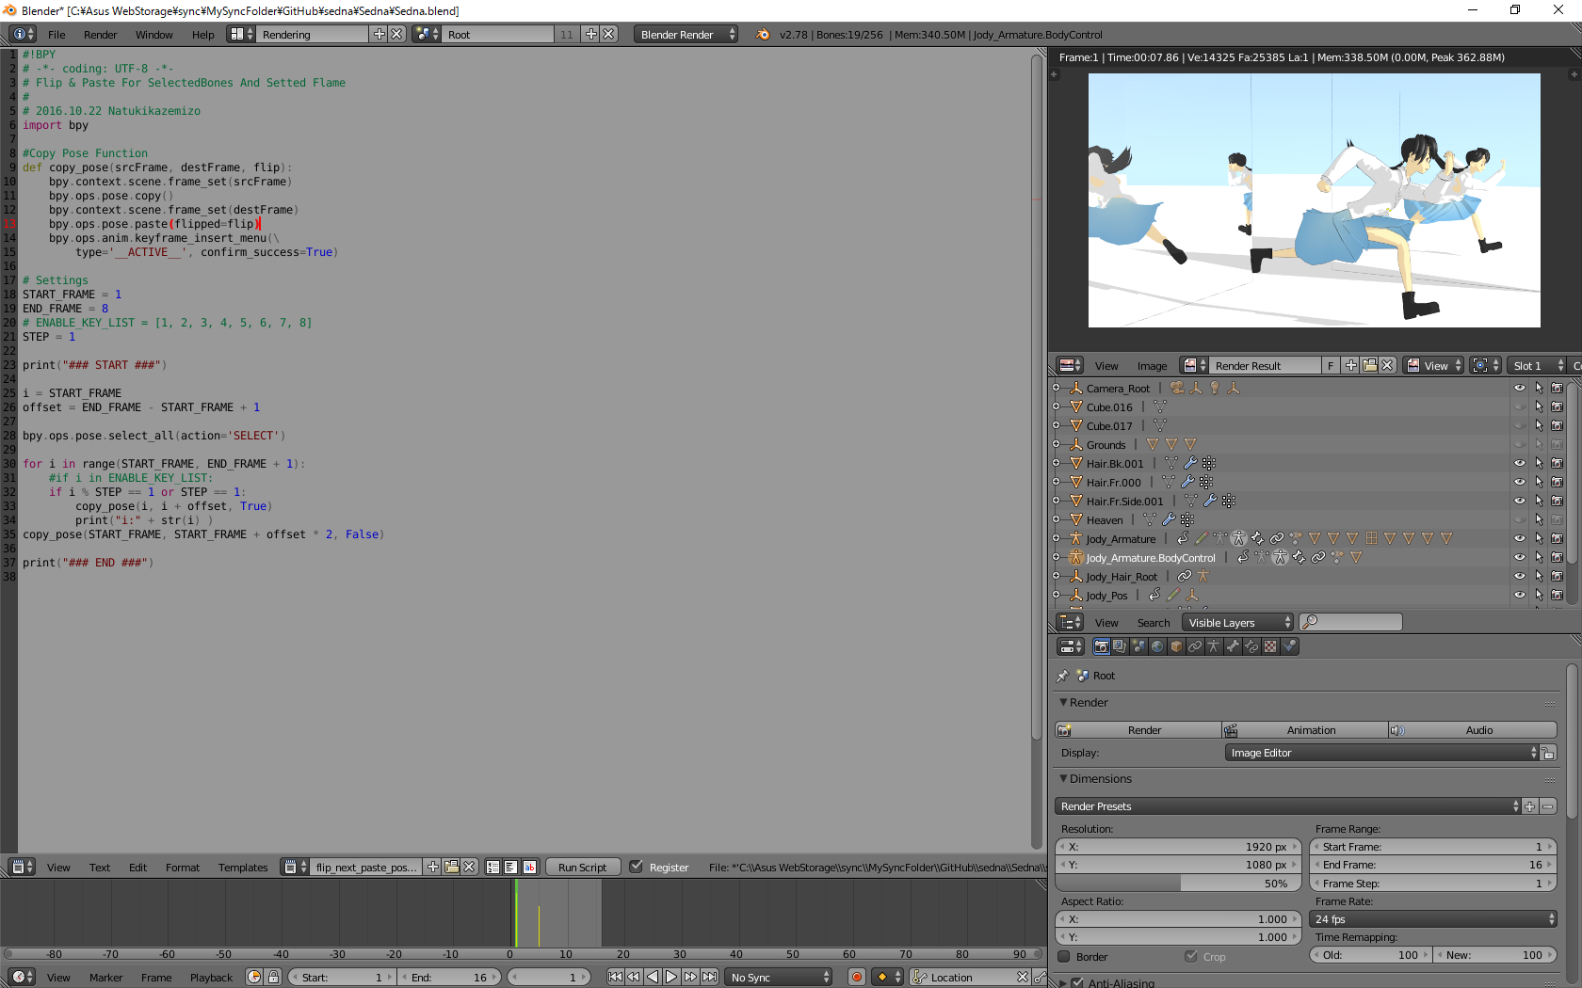Image resolution: width=1582 pixels, height=988 pixels.
Task: Unlink the flip_next_paste_pos text block
Action: click(x=469, y=867)
